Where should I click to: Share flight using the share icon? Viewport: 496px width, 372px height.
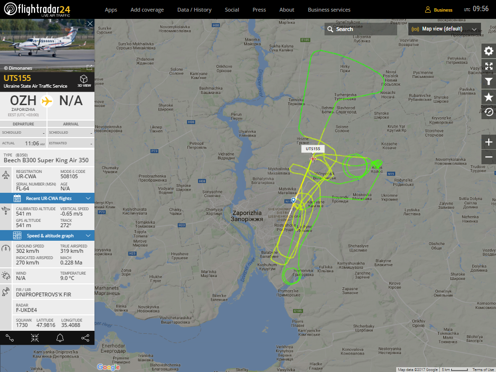click(x=85, y=338)
